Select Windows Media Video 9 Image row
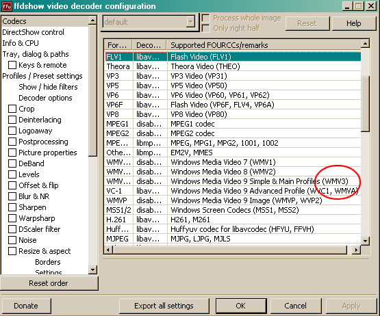The height and width of the screenshot is (316, 380). tap(233, 200)
